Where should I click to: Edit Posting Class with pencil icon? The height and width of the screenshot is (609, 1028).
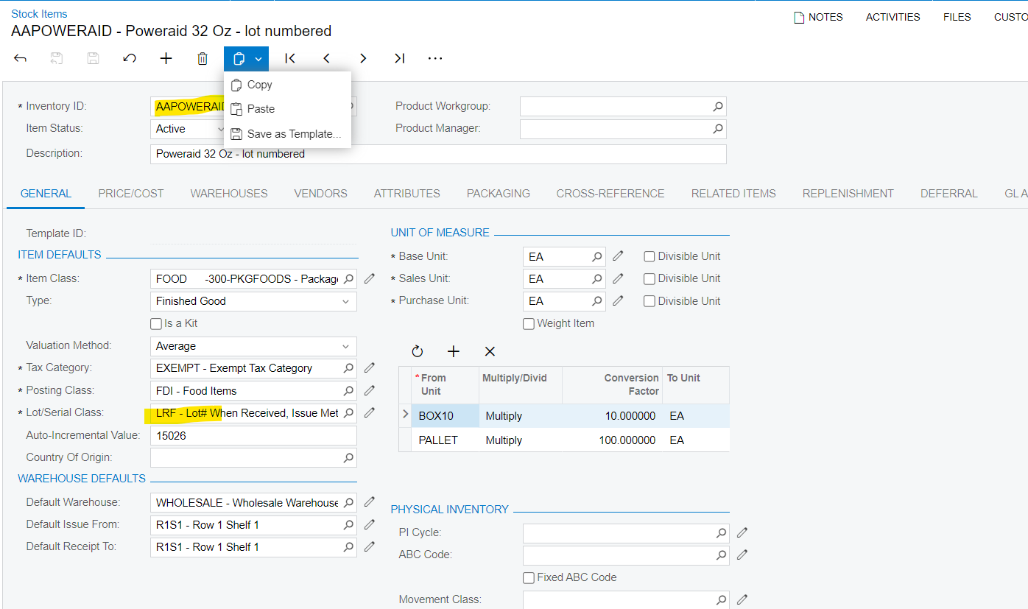370,390
